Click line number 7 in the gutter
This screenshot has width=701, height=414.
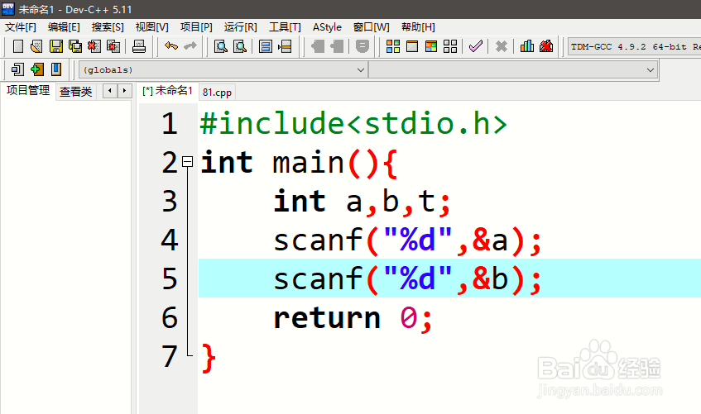tap(170, 356)
